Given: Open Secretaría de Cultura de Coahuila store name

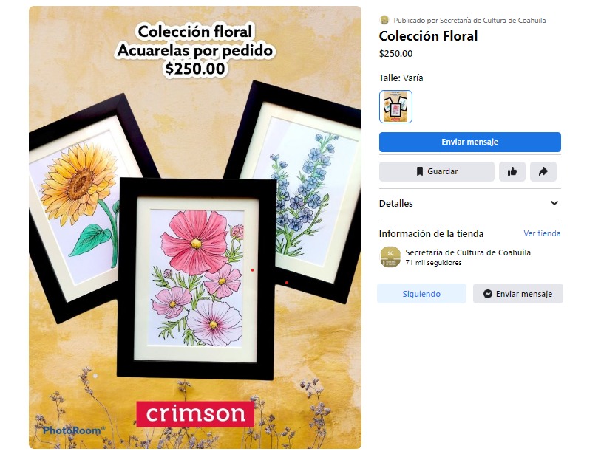Looking at the screenshot, I should 468,252.
